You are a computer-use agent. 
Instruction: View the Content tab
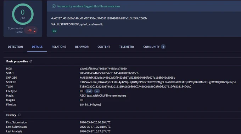104,47
